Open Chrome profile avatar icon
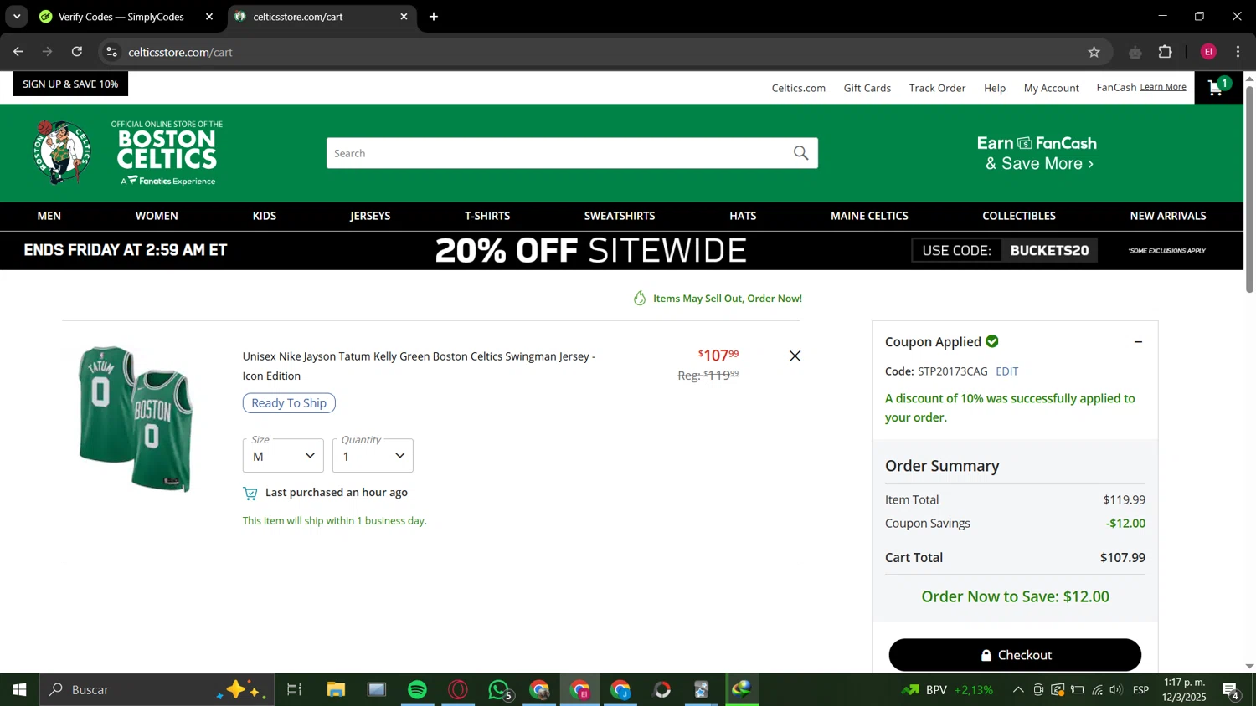1256x706 pixels. 1208,52
